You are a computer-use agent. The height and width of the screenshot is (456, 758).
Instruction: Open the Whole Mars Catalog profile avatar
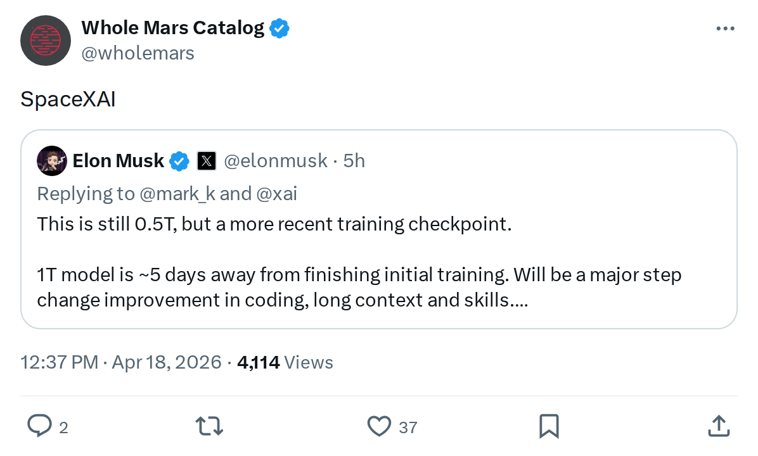point(45,40)
